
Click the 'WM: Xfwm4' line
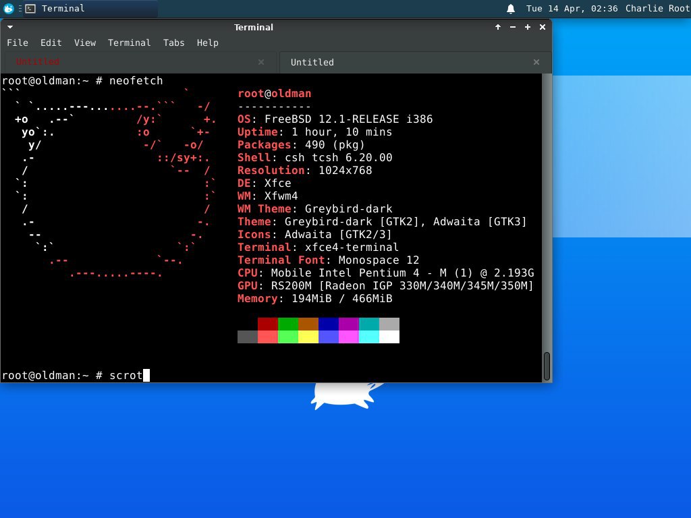267,196
